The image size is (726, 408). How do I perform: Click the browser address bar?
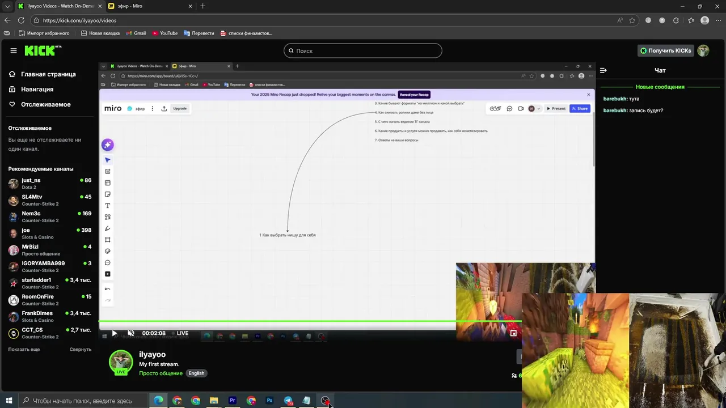coord(335,20)
